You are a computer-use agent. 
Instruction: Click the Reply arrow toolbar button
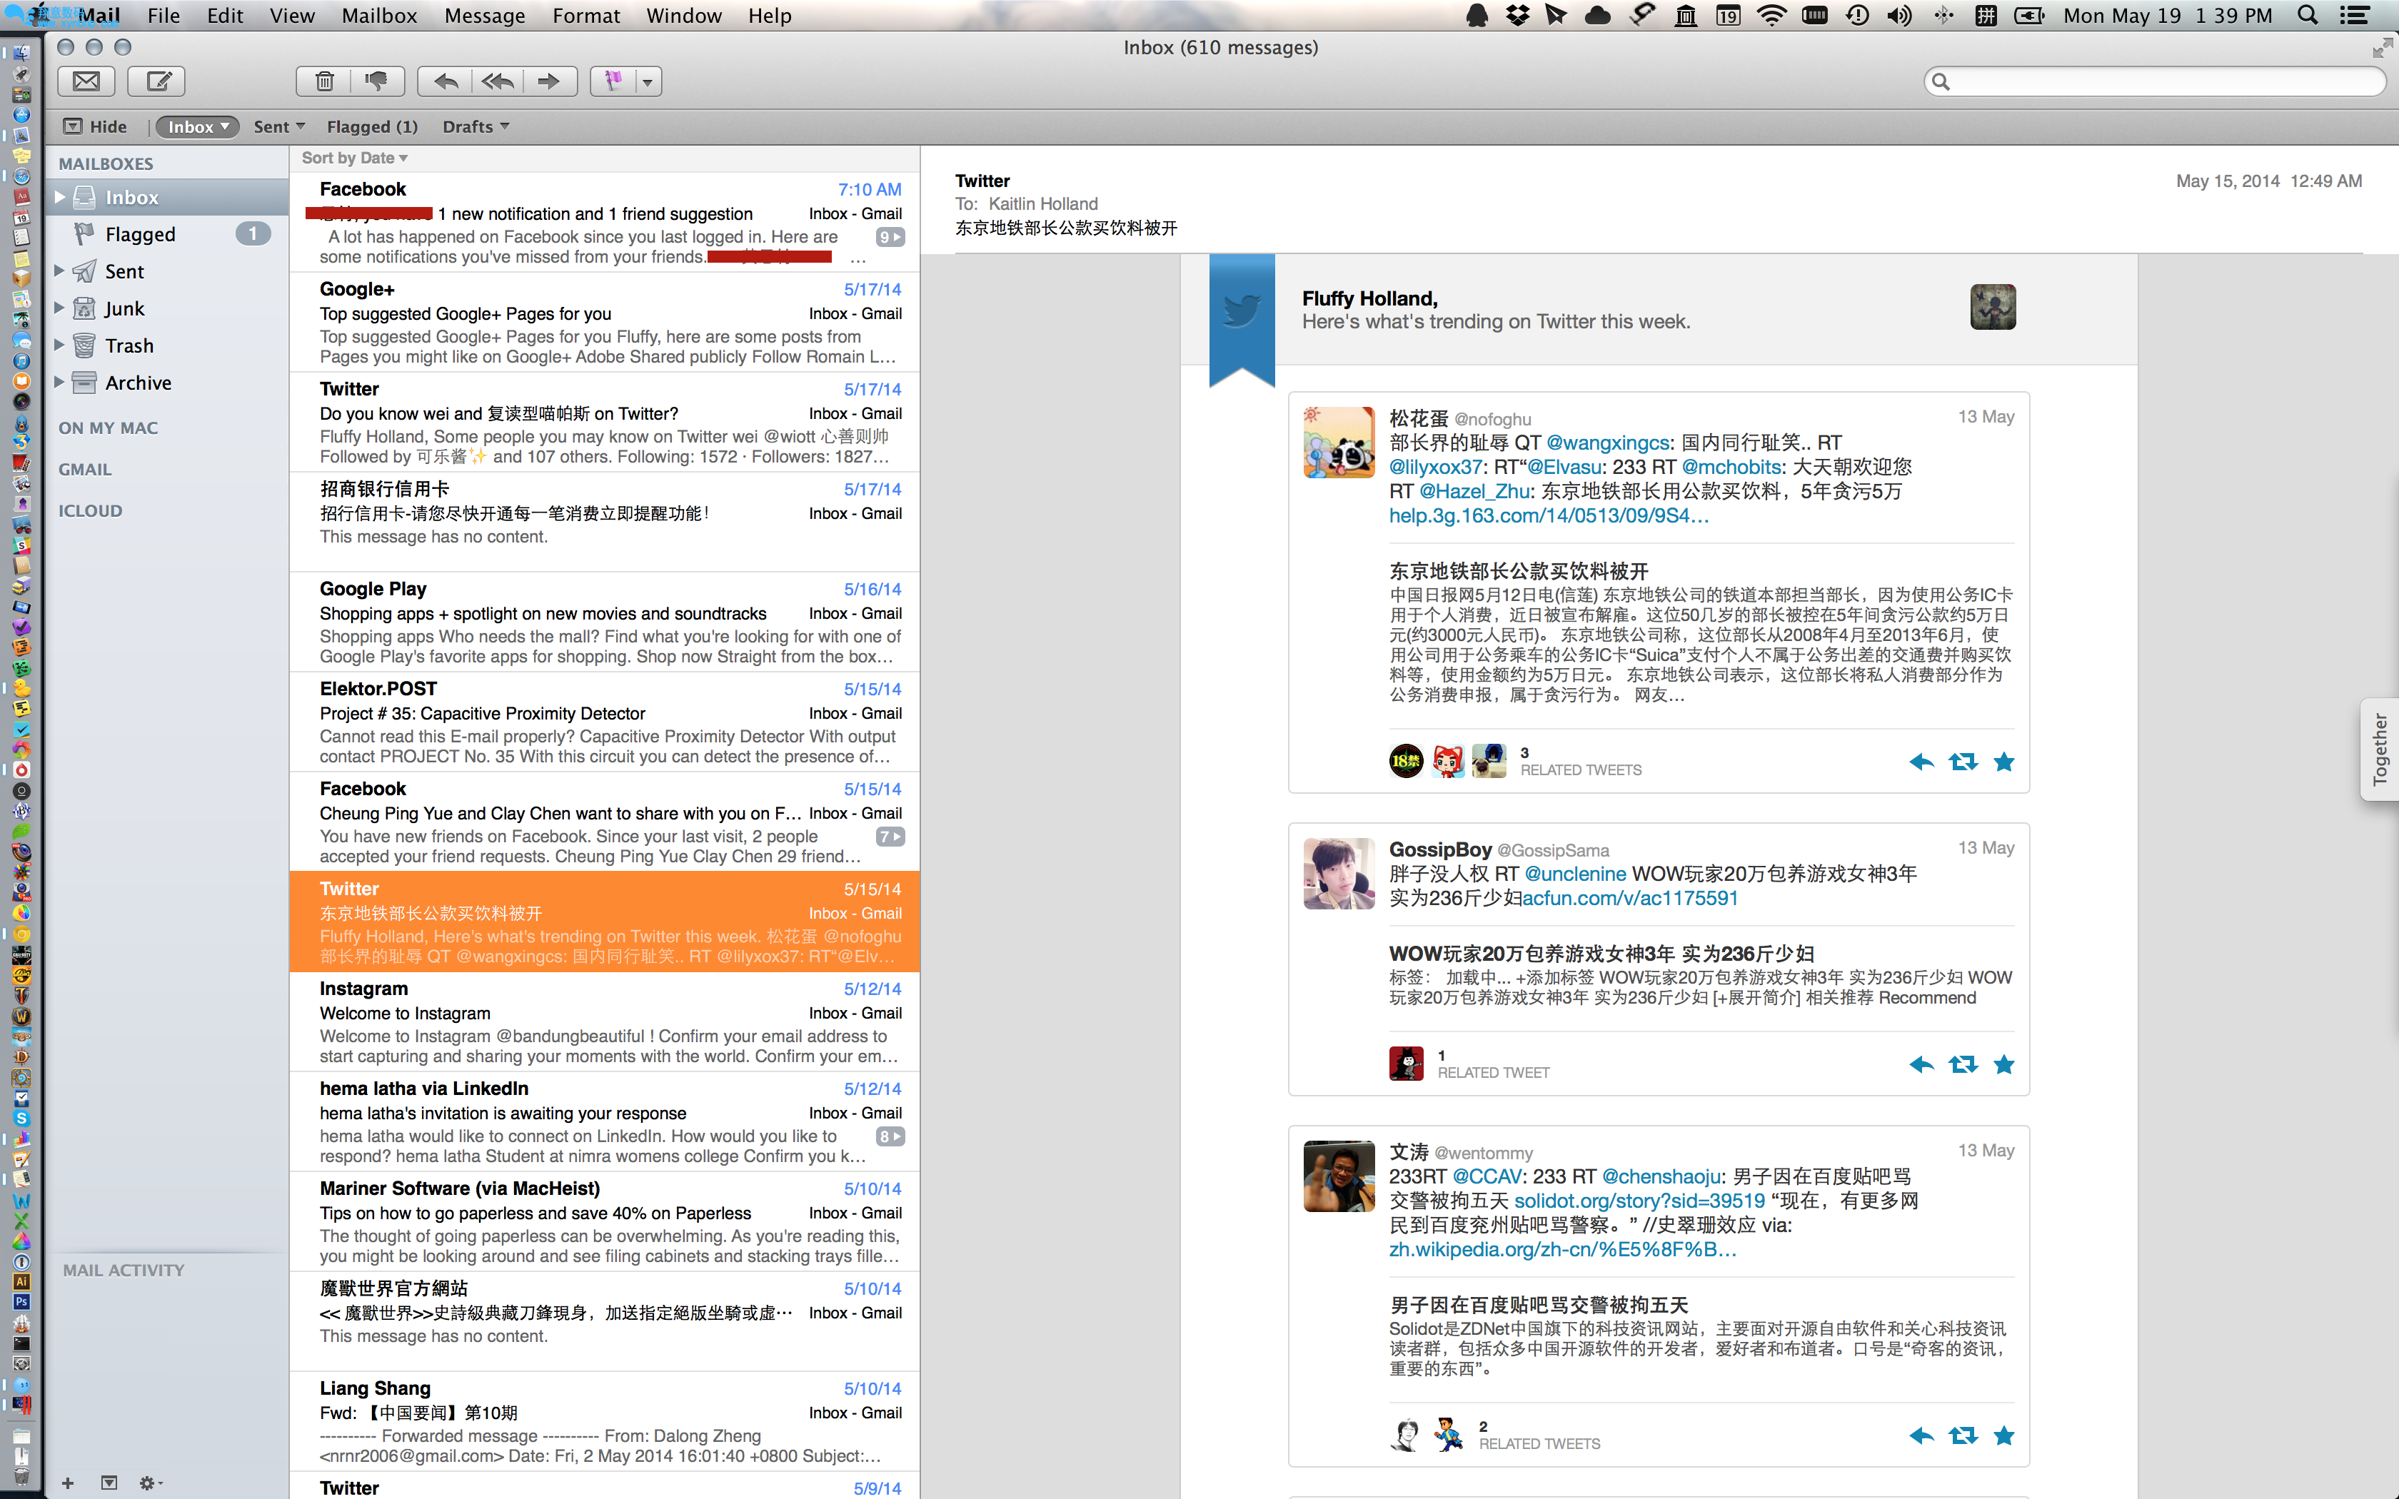[x=445, y=81]
